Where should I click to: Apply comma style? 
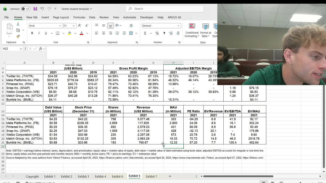(164, 33)
